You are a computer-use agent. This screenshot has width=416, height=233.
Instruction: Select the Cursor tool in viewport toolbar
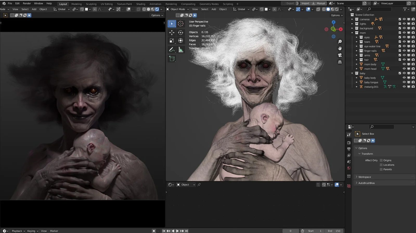(180, 24)
